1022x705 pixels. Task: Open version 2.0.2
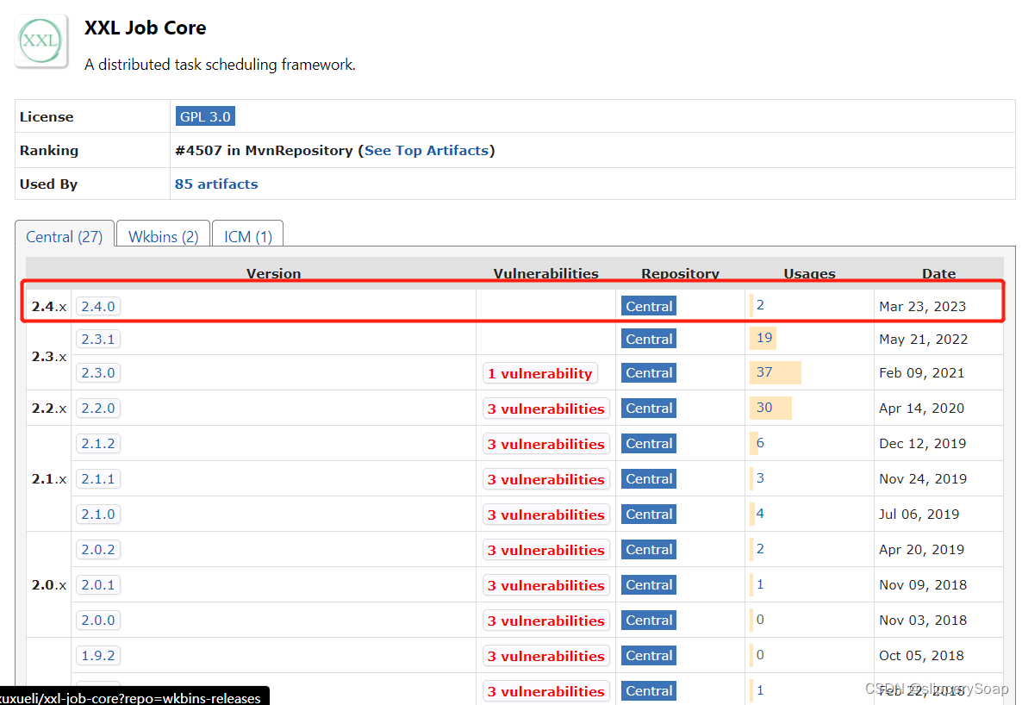(98, 550)
